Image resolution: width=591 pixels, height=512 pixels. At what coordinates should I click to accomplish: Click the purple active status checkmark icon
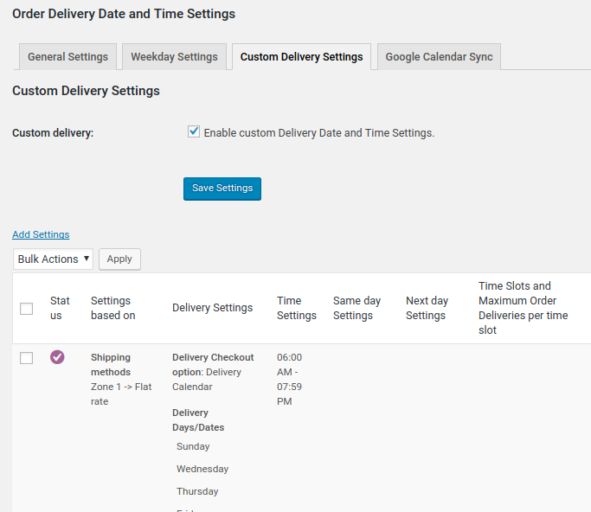tap(57, 357)
